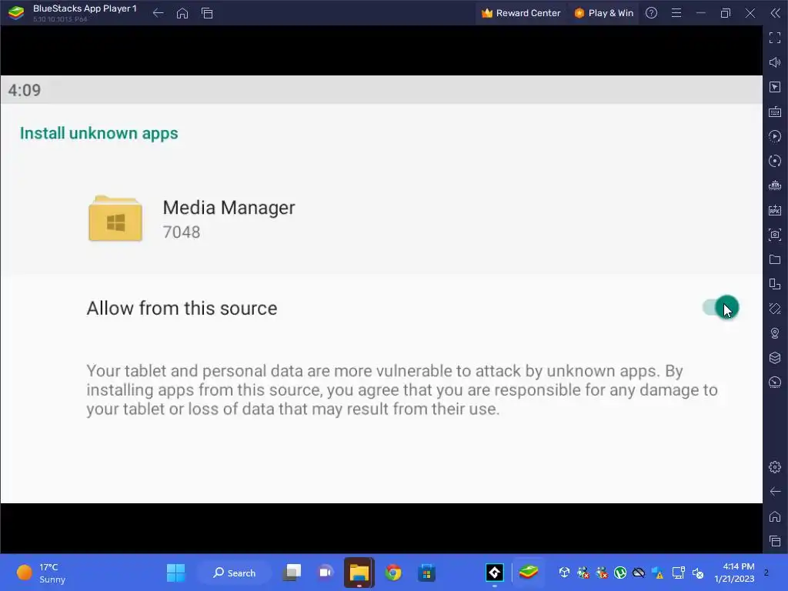Open the media folder sidebar icon
788x591 pixels.
tap(775, 259)
